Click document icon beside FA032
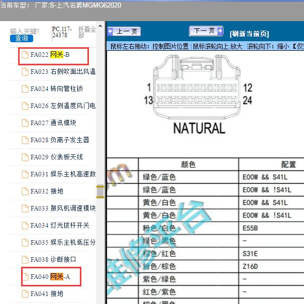The width and height of the screenshot is (304, 304). 25,191
